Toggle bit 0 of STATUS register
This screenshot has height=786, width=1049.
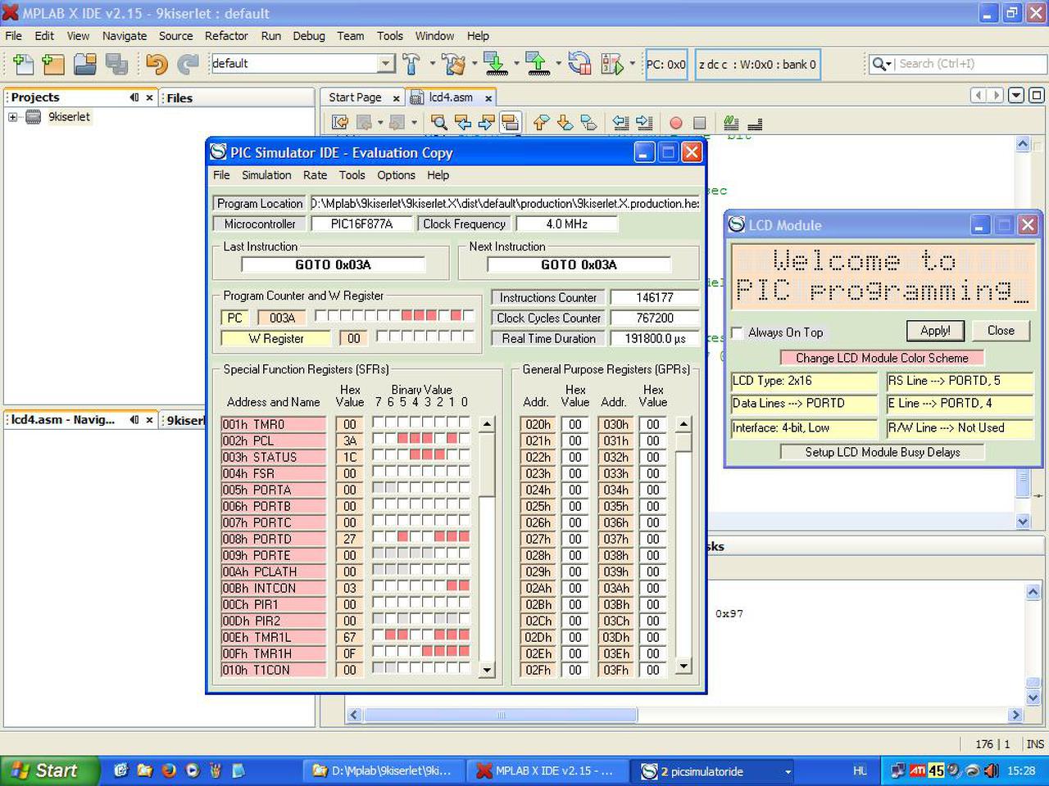(465, 456)
